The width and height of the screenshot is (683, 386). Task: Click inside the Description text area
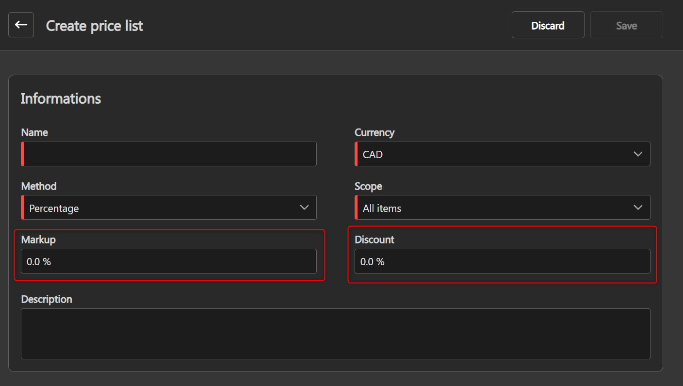click(335, 334)
